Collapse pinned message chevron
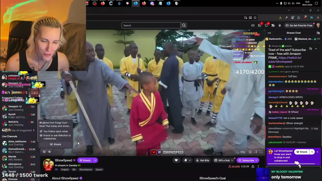 tap(316, 49)
